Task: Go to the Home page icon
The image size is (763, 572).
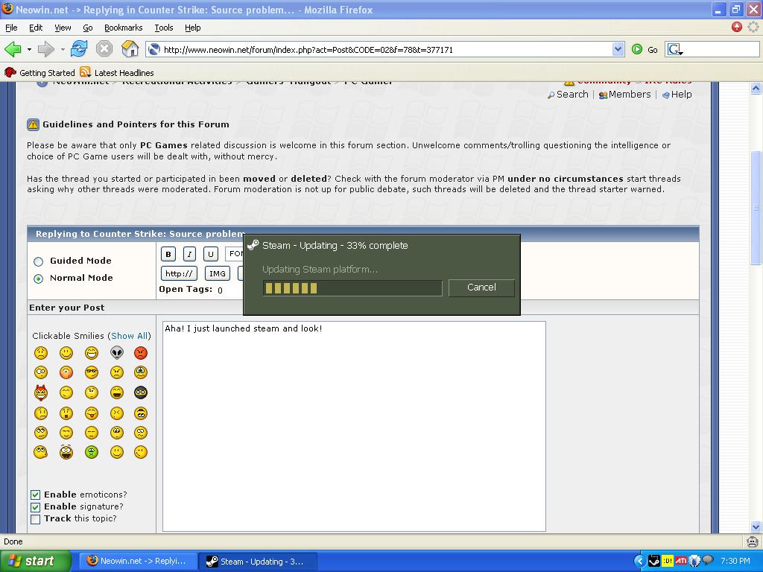Action: click(130, 48)
